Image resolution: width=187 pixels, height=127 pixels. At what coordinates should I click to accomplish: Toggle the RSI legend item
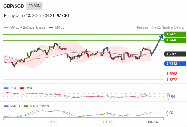pos(13,88)
